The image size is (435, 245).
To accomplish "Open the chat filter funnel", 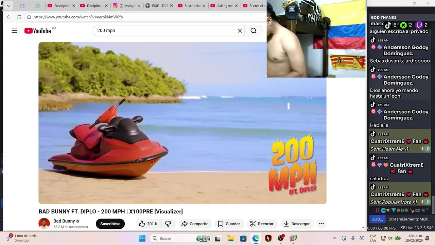I will coord(394,211).
